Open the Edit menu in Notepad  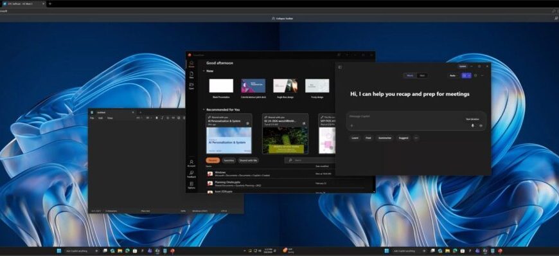pos(100,118)
